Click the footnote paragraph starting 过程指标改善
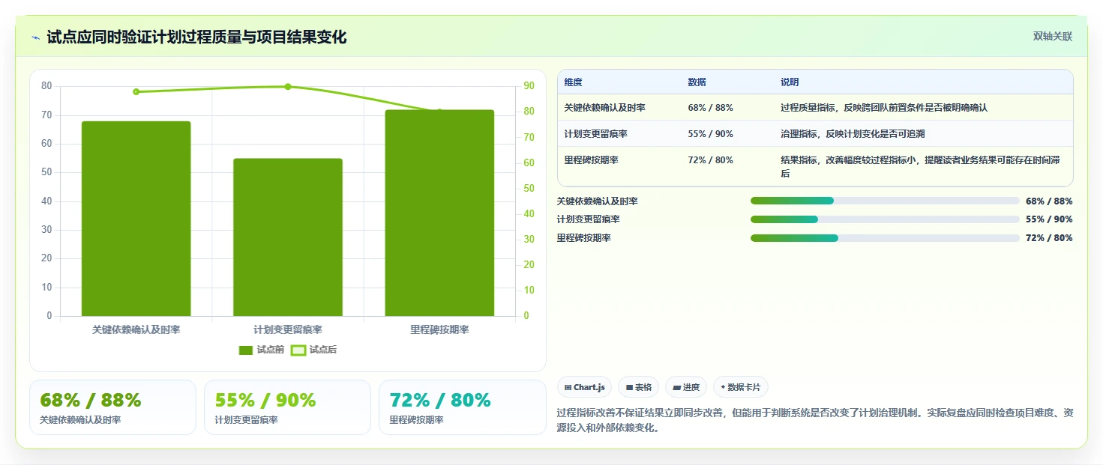1103x465 pixels. (x=815, y=420)
